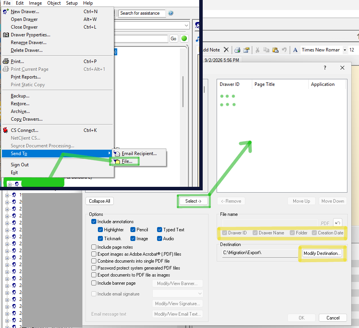
Task: Click the font size field showing 12
Action: [x=352, y=50]
